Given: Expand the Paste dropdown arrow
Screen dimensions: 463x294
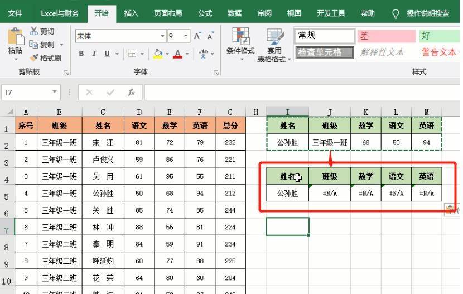Looking at the screenshot, I should coord(16,59).
